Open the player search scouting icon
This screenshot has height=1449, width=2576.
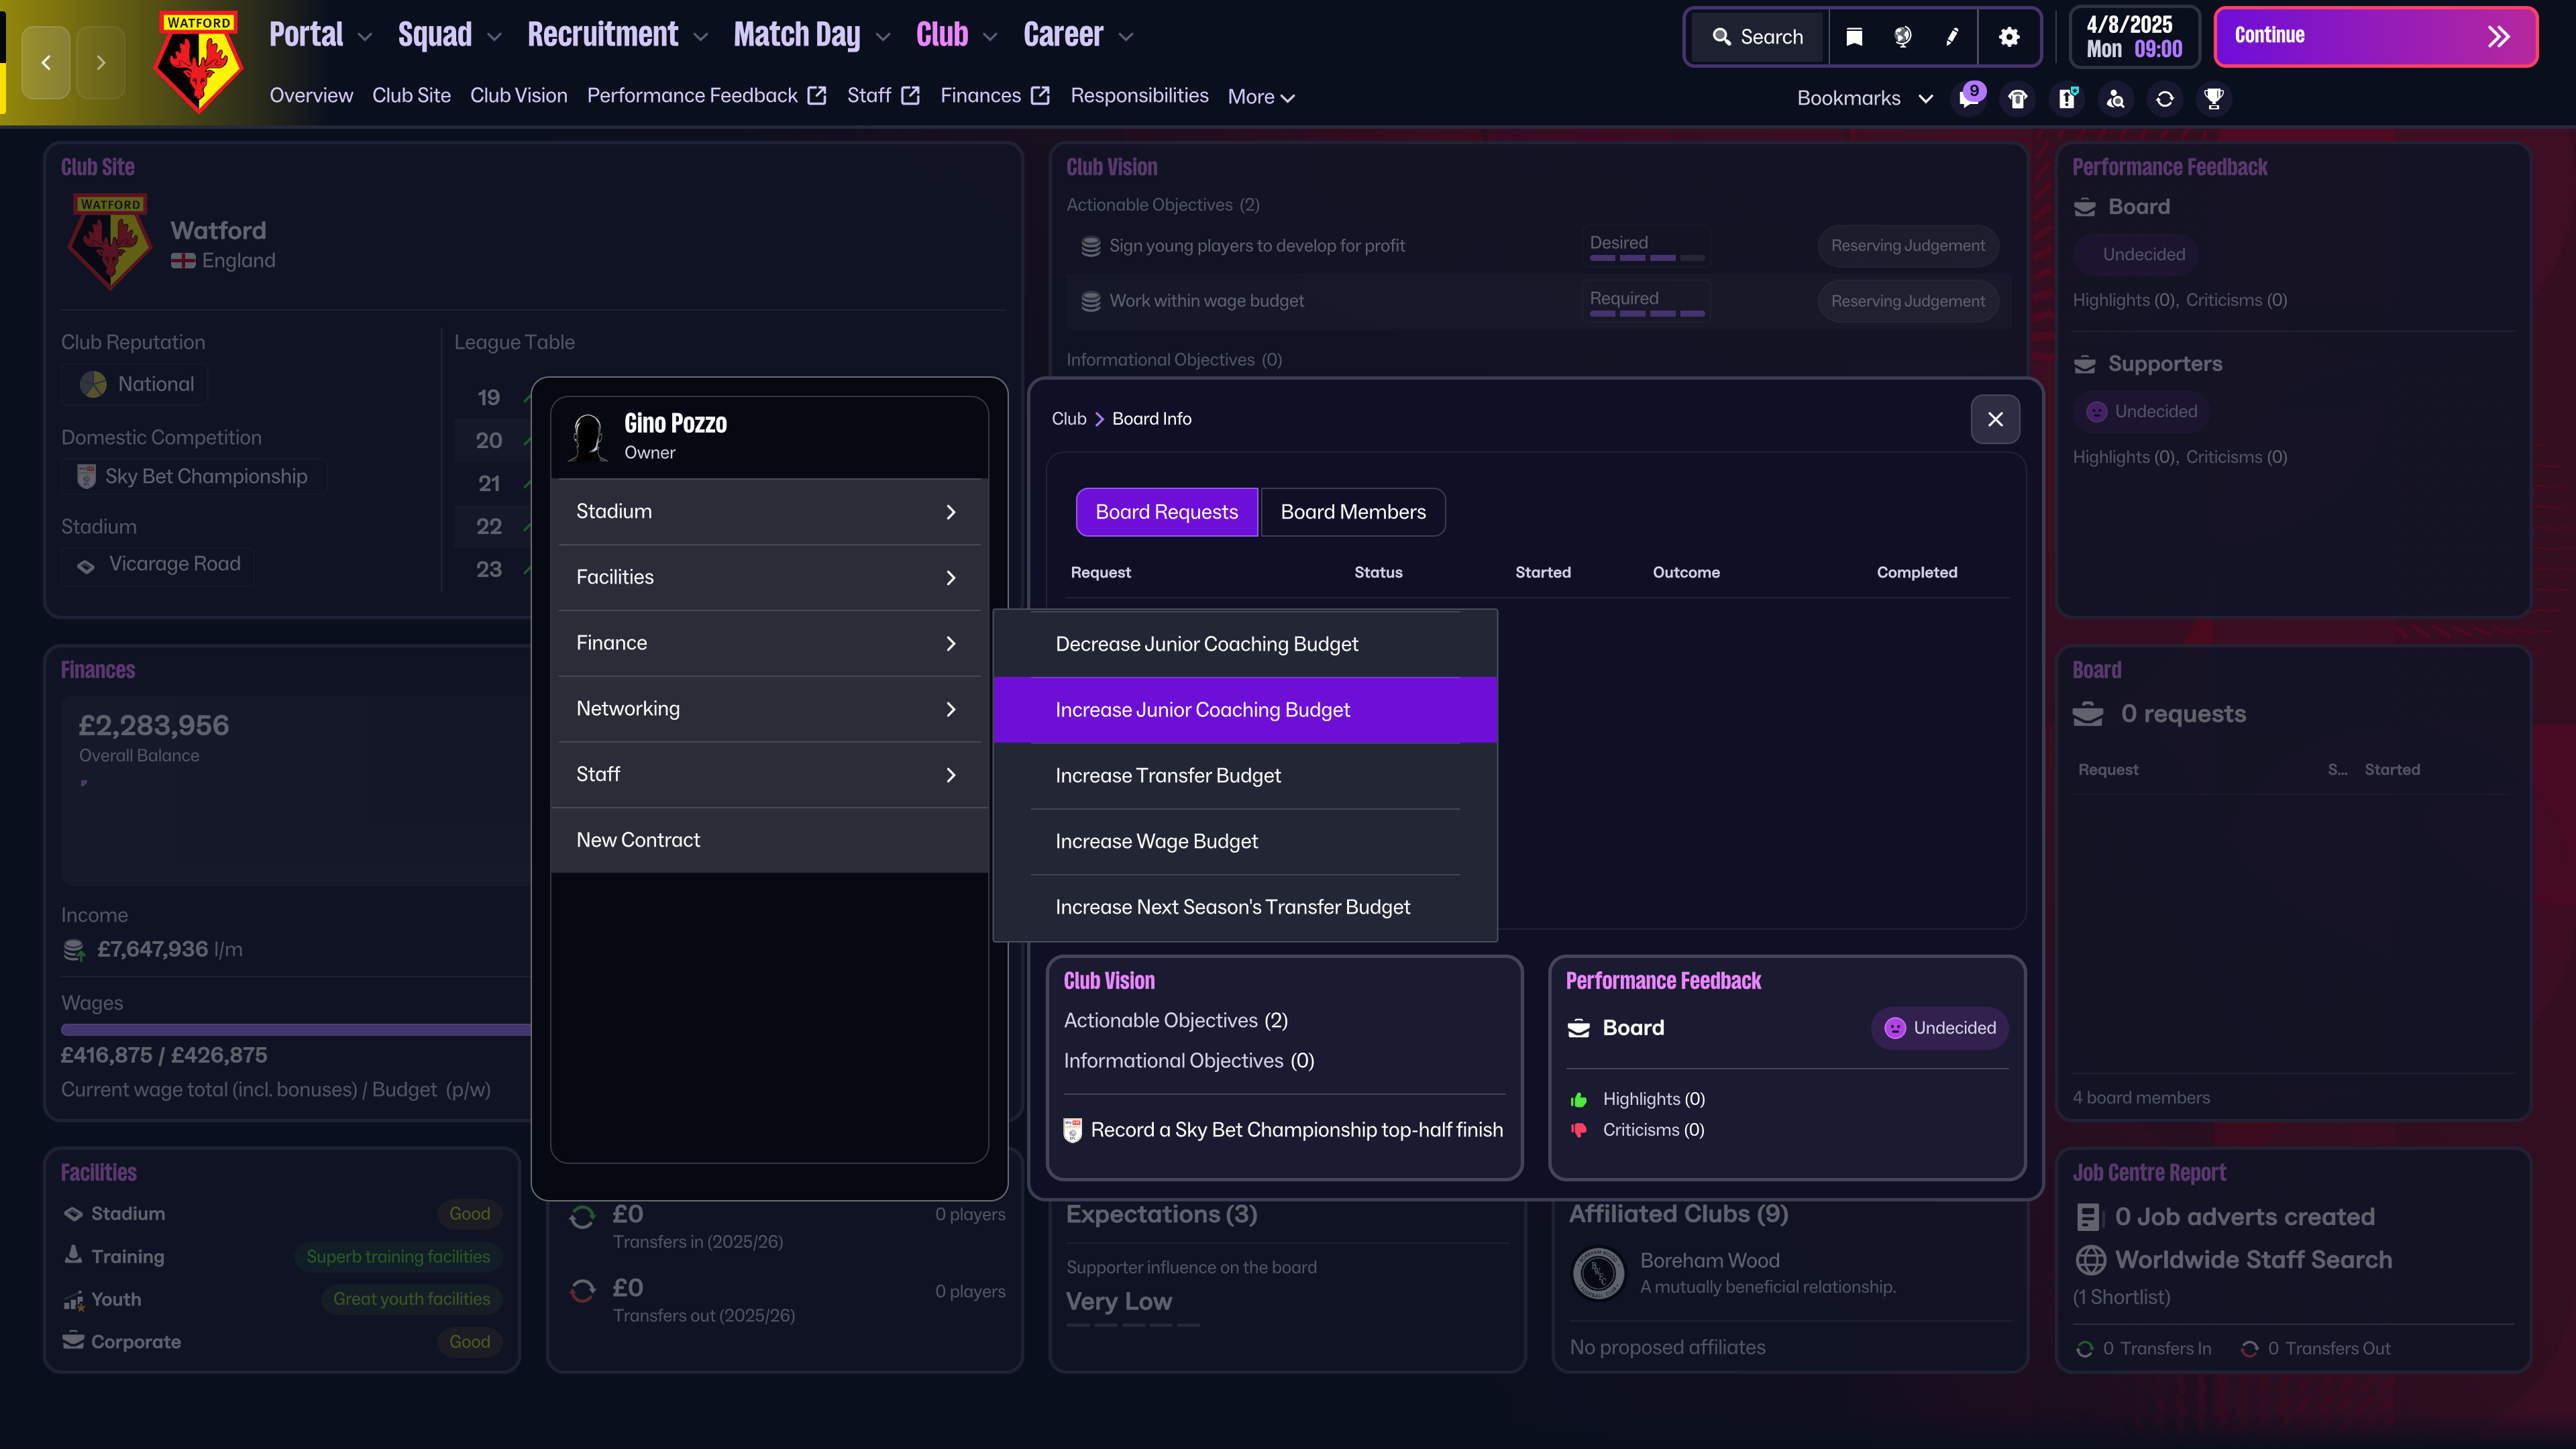[2116, 98]
